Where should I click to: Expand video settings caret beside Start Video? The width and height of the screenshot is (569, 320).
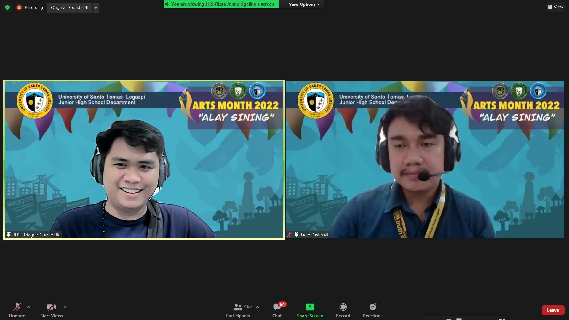coord(65,307)
